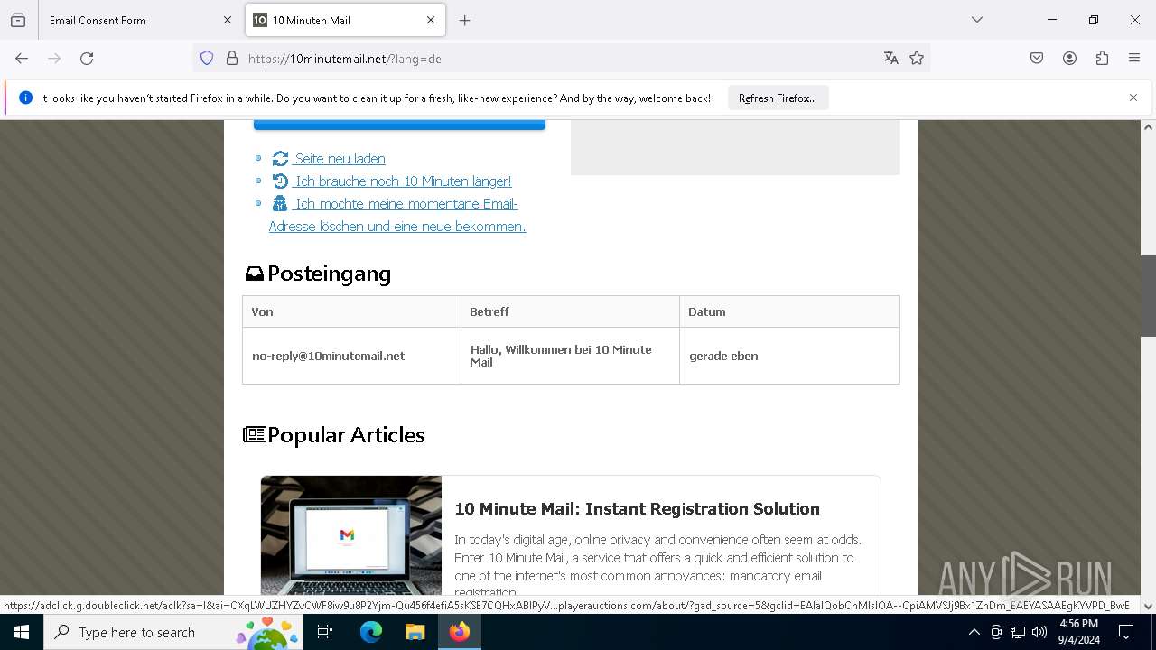Click the Datum column header
The image size is (1156, 650).
click(x=788, y=311)
